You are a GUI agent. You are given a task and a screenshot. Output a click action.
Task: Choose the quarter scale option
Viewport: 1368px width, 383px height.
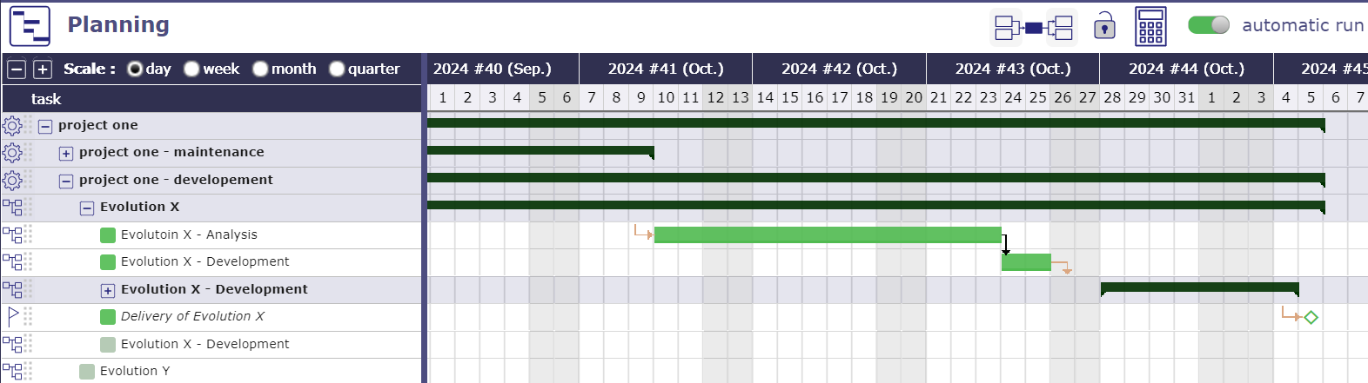337,69
